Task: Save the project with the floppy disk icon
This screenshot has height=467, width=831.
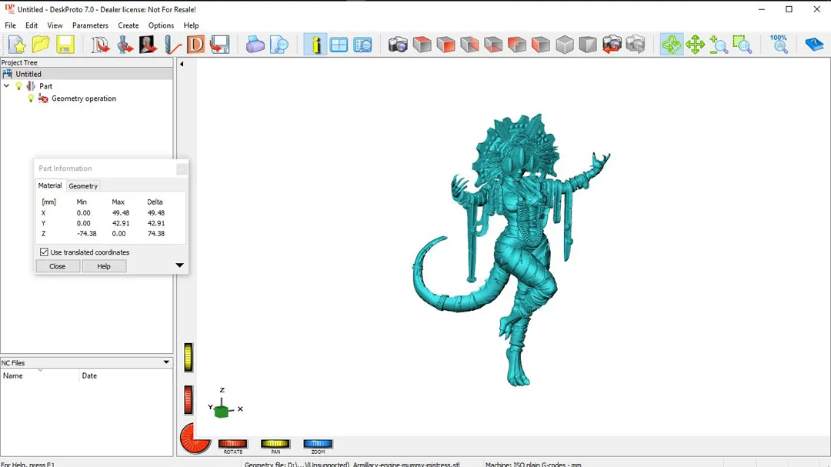Action: 65,45
